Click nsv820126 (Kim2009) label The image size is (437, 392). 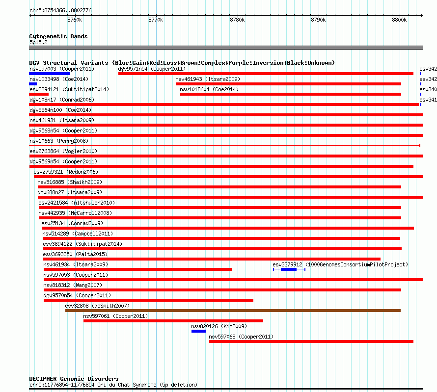[219, 326]
